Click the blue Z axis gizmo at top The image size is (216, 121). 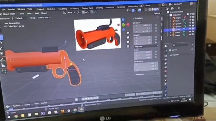[123, 20]
